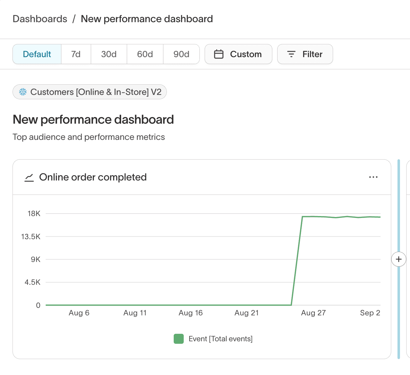Image resolution: width=410 pixels, height=375 pixels.
Task: Click the Aug 27 x-axis label
Action: [313, 313]
